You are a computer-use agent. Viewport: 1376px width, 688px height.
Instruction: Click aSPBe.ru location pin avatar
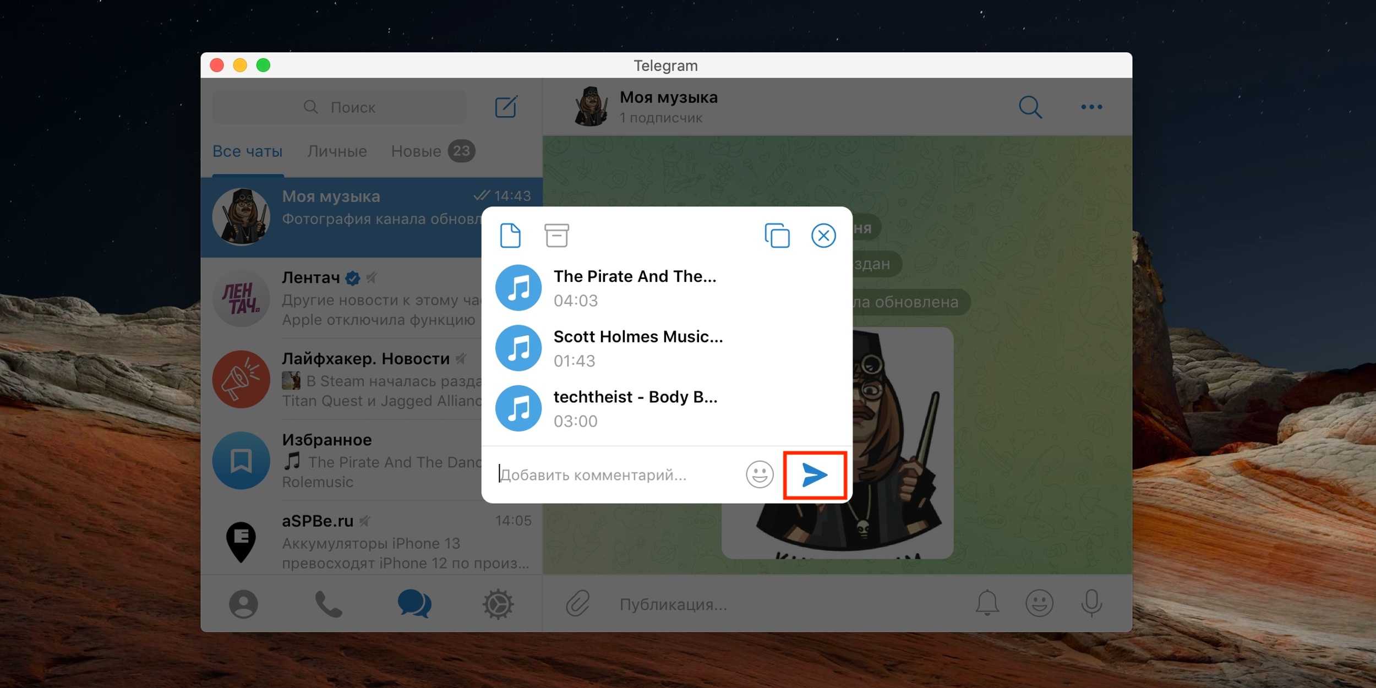click(241, 542)
